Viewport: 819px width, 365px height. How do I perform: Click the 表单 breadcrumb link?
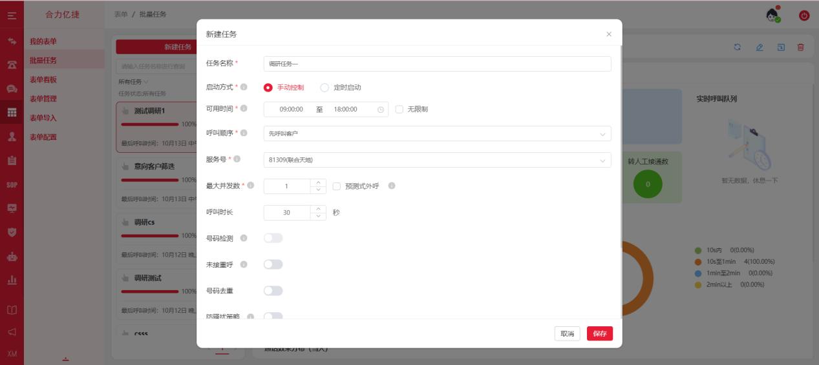[121, 15]
